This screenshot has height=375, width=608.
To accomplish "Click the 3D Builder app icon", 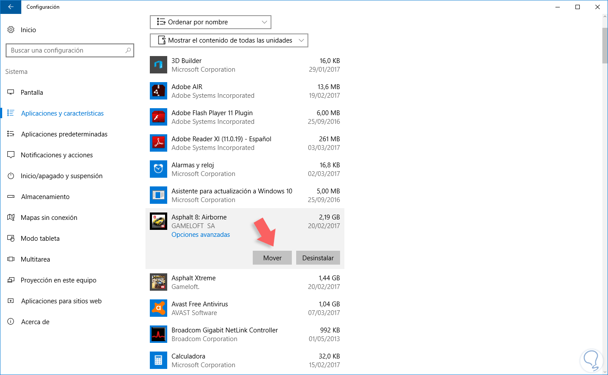I will tap(158, 65).
